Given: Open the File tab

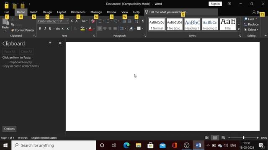Looking at the screenshot, I should [x=7, y=12].
